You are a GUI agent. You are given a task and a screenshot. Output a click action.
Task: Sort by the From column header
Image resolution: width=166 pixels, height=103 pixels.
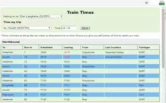[92, 47]
